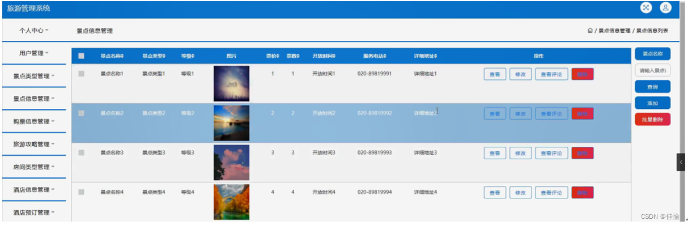Image resolution: width=688 pixels, height=225 pixels.
Task: Expand the 酒店预订管理 menu
Action: tap(34, 213)
